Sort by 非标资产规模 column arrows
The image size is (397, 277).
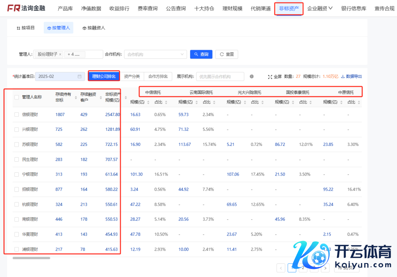coord(126,97)
